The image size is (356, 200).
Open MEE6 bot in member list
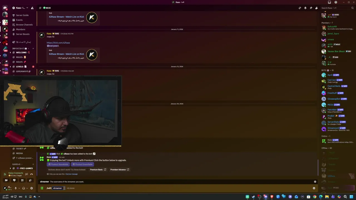pyautogui.click(x=337, y=105)
